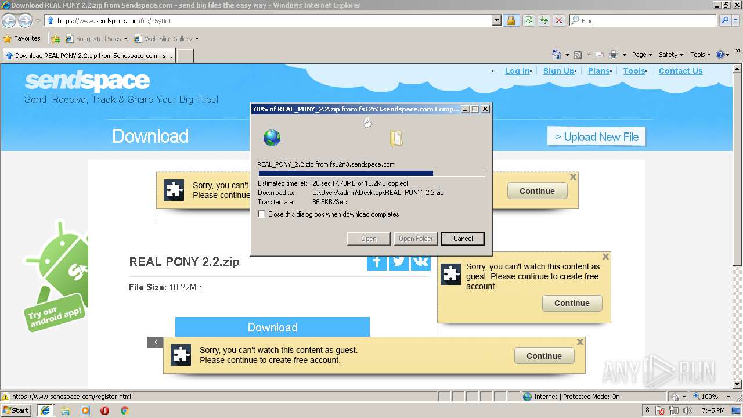The width and height of the screenshot is (743, 418).
Task: Click the Add to Favorites Bar icon
Action: point(56,39)
